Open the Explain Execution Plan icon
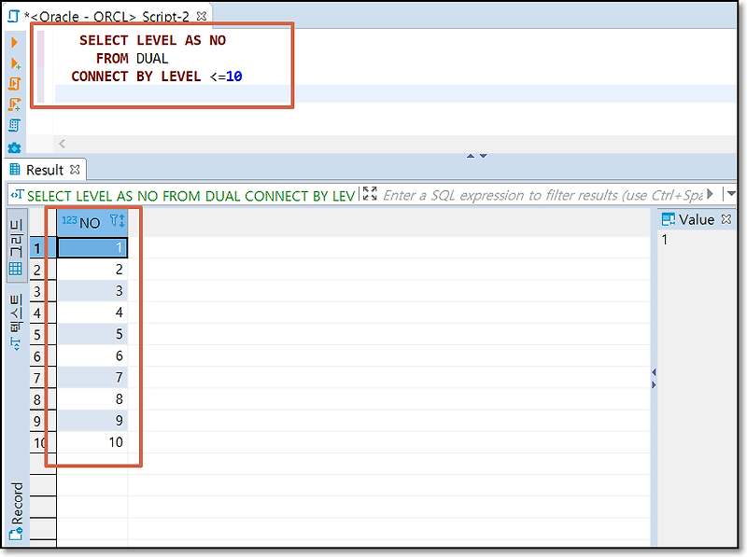 coord(14,126)
